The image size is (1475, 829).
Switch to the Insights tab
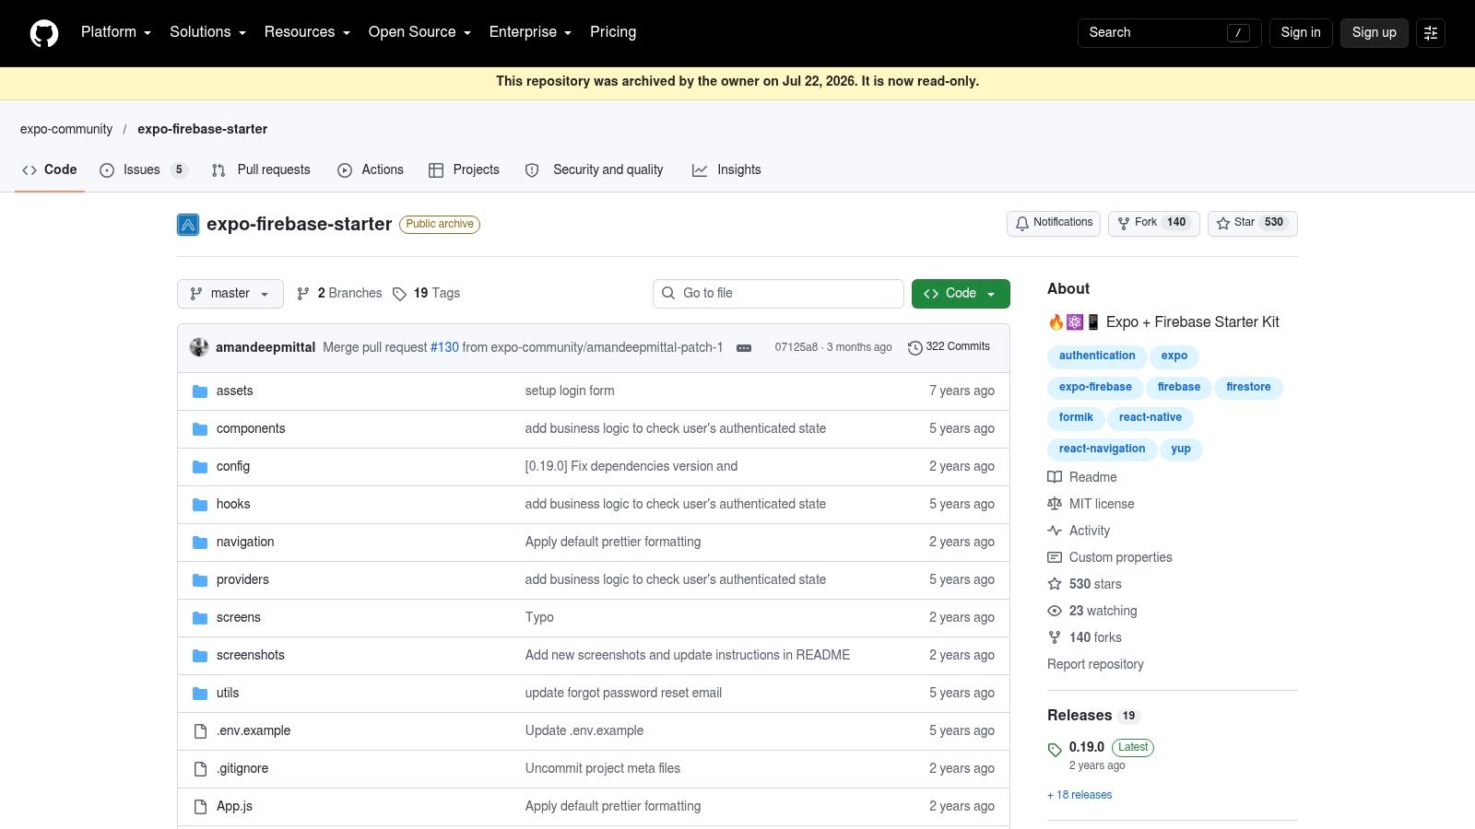[726, 170]
